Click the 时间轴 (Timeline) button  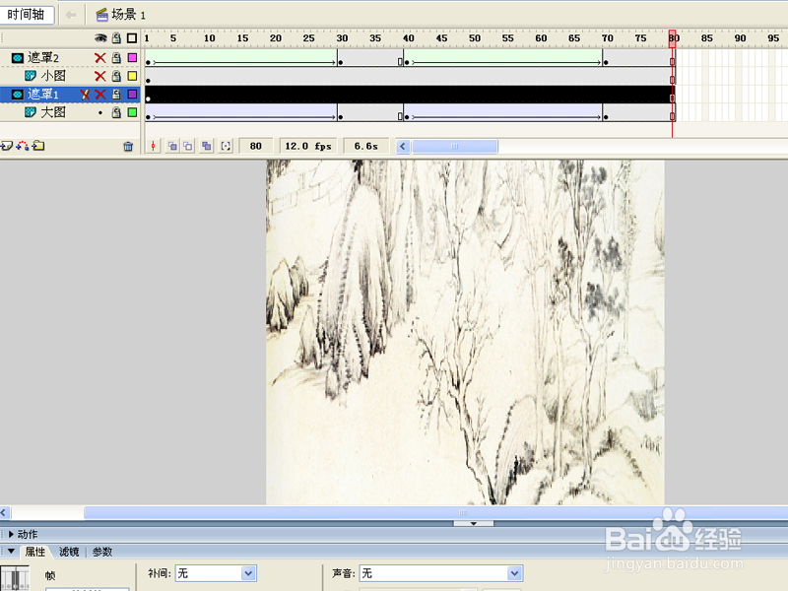(x=28, y=15)
